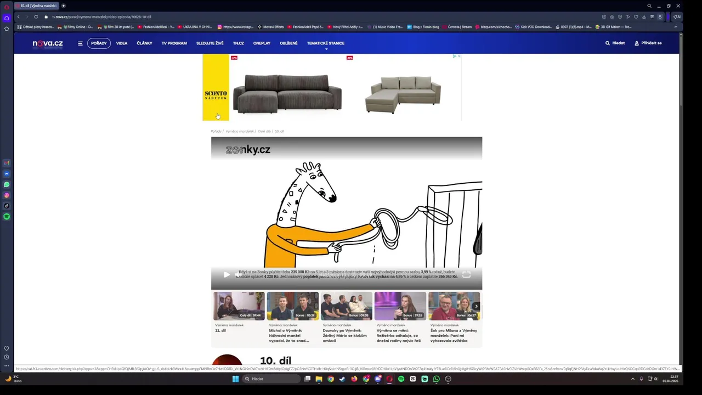Viewport: 702px width, 395px height.
Task: Play the video in the player
Action: 227,274
